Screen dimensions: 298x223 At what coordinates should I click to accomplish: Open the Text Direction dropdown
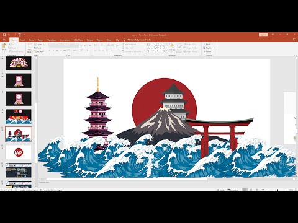(129, 45)
